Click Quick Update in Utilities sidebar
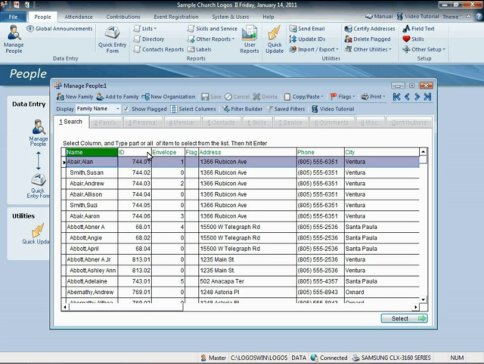Viewport: 484px width, 364px height. click(x=36, y=234)
